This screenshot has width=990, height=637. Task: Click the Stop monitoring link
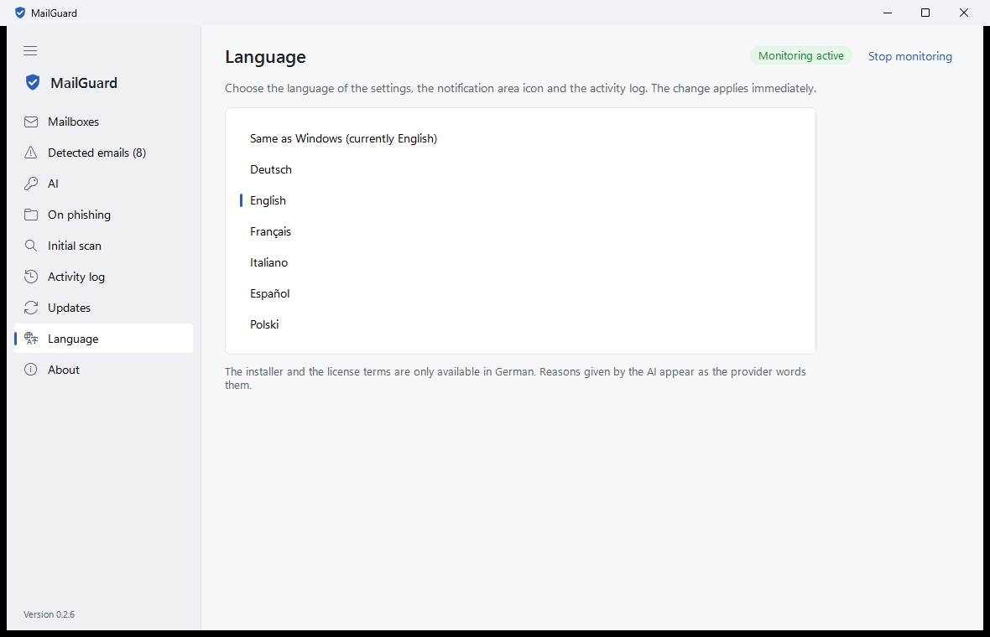point(909,56)
